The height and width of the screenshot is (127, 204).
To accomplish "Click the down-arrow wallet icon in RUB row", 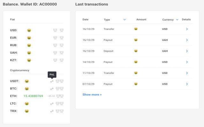I will (x=62, y=45).
